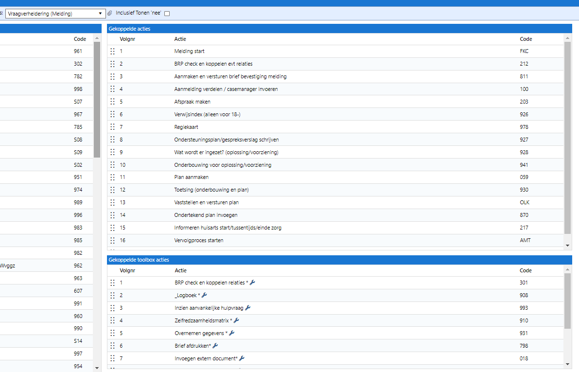
Task: Click the left list's scroll-down arrow
Action: [x=97, y=368]
